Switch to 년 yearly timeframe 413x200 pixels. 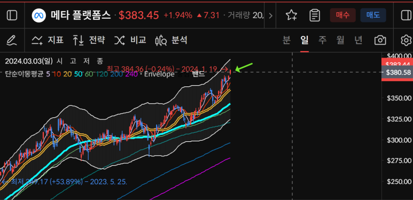(358, 40)
